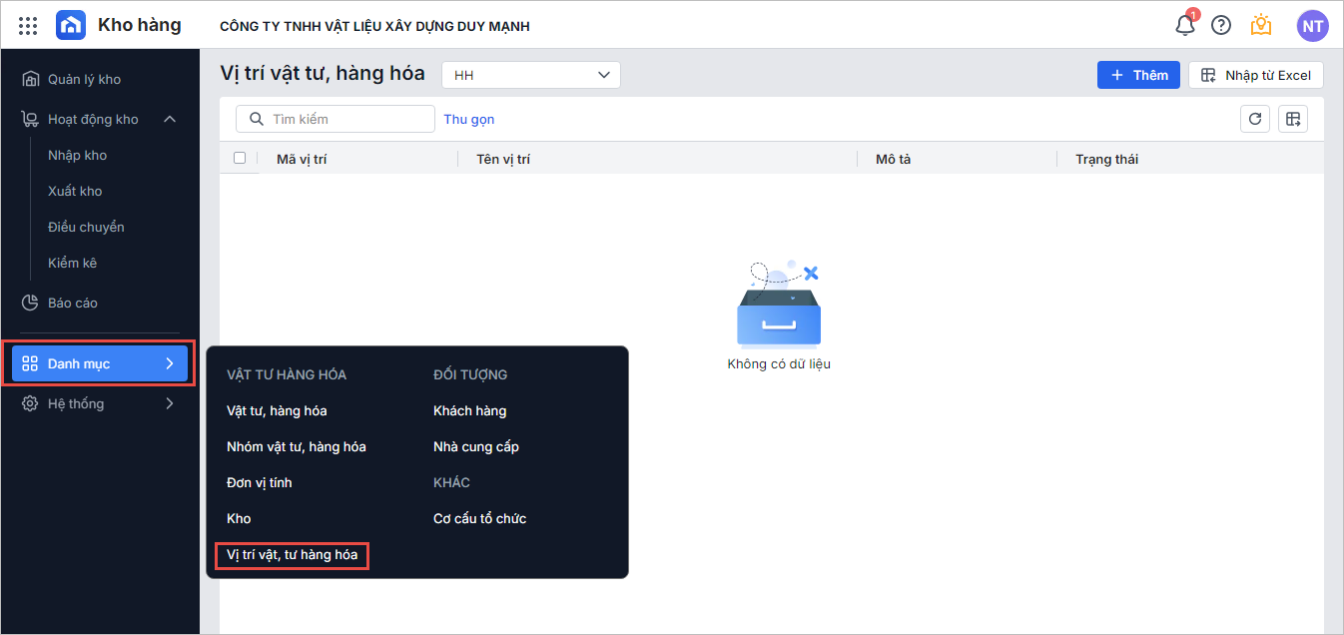The height and width of the screenshot is (635, 1344).
Task: Select Đơn vị tính entry
Action: click(x=260, y=482)
